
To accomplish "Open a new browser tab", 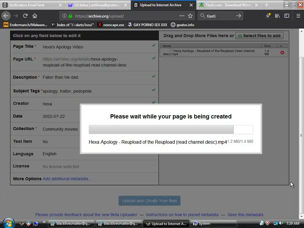I will point(267,5).
